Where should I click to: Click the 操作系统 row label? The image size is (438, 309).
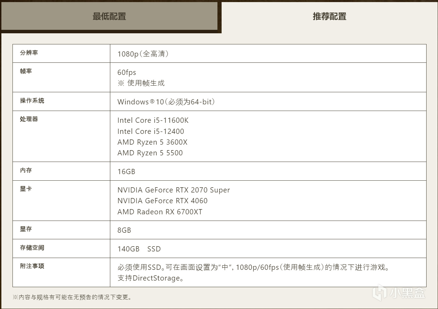[32, 101]
